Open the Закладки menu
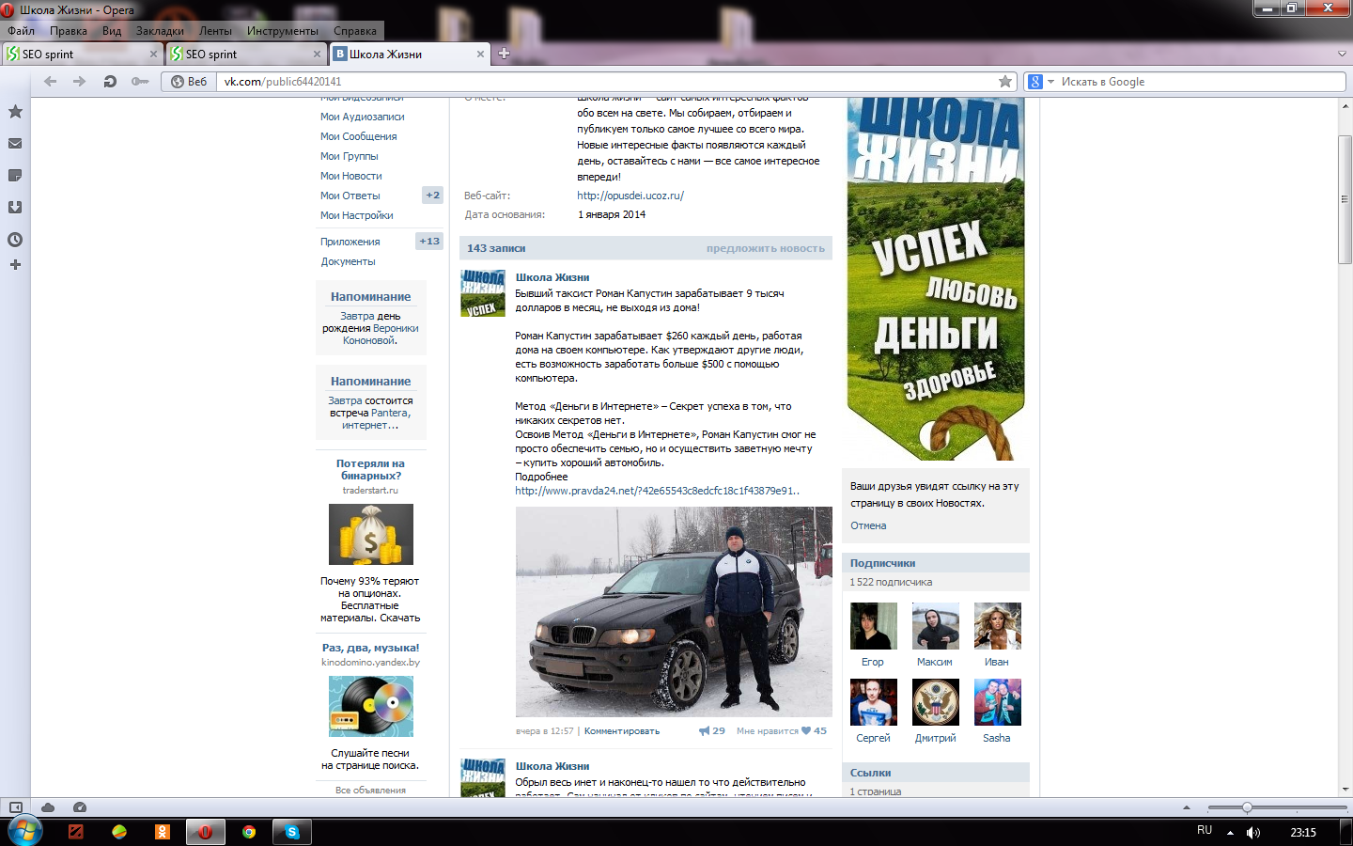 160,31
